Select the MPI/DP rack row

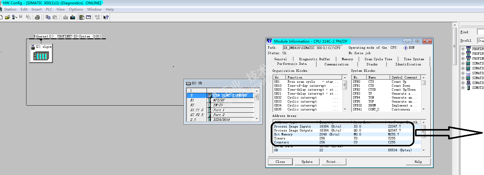(x=220, y=100)
